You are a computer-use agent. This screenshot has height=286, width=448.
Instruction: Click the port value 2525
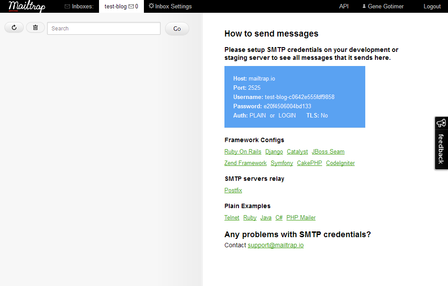(254, 88)
